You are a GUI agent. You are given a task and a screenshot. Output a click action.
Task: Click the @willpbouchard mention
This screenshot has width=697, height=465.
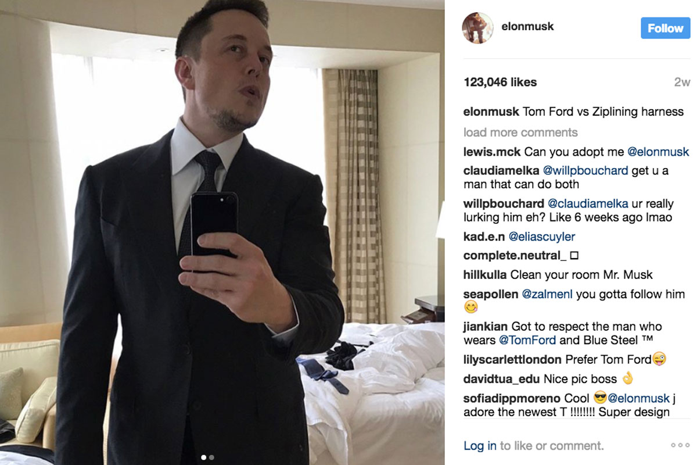[585, 171]
